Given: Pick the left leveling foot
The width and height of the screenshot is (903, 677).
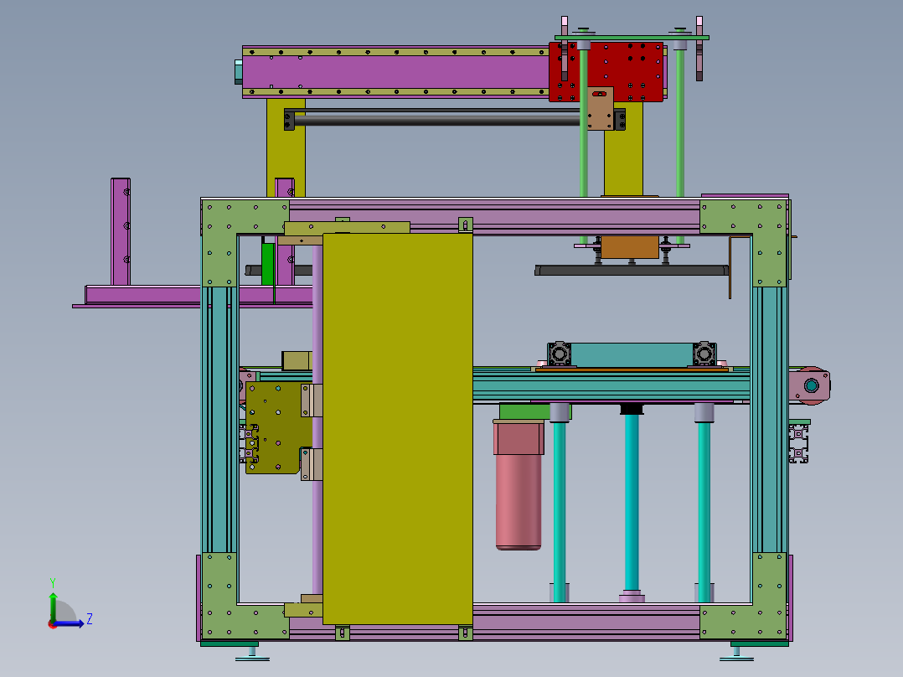Looking at the screenshot, I should coord(252,654).
